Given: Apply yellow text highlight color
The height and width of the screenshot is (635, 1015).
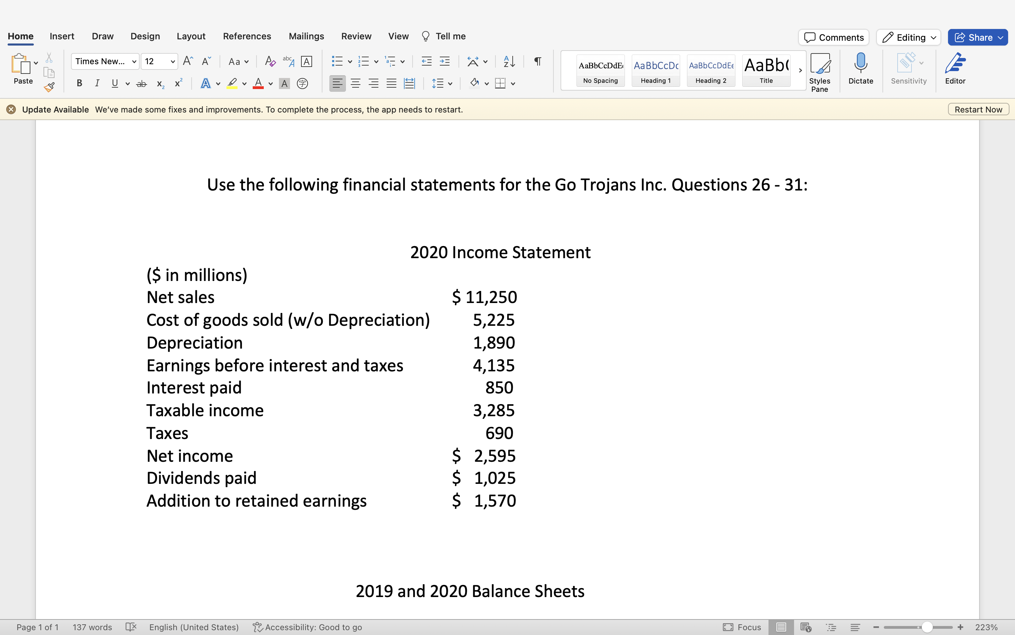Looking at the screenshot, I should [x=232, y=84].
